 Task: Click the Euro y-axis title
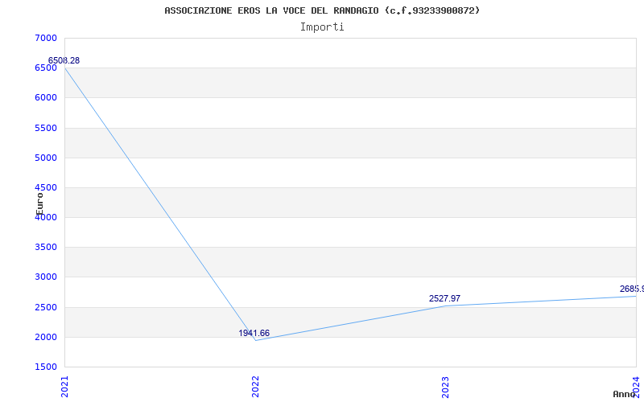[x=39, y=204]
